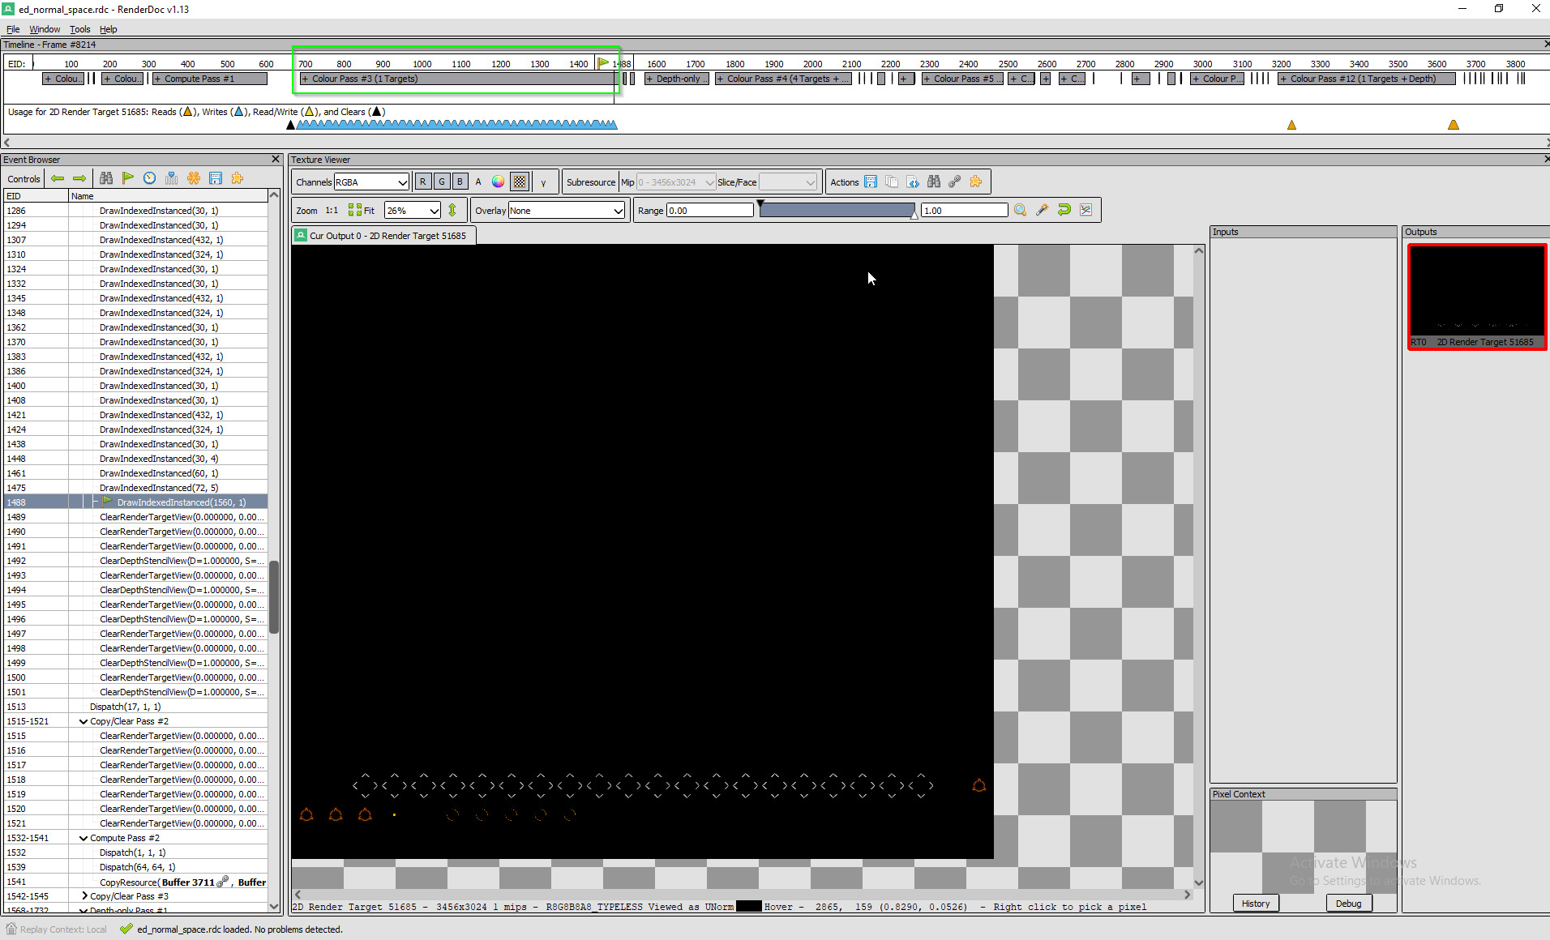Screen dimensions: 1550x940
Task: Click the History button
Action: point(1256,904)
